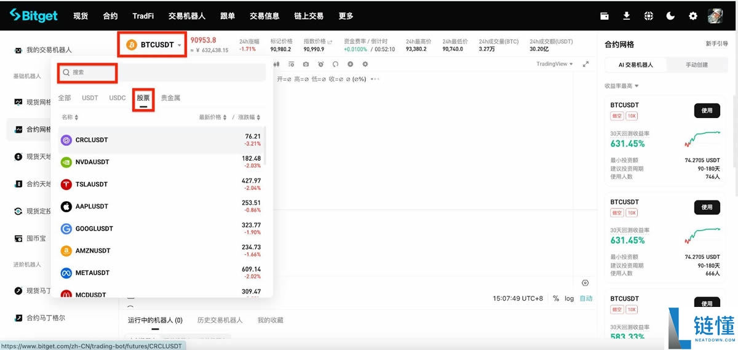Open 交易机器人 in top navigation
This screenshot has height=350, width=738.
coord(187,16)
